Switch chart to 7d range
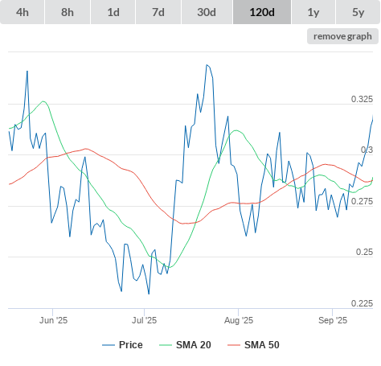 click(x=158, y=12)
